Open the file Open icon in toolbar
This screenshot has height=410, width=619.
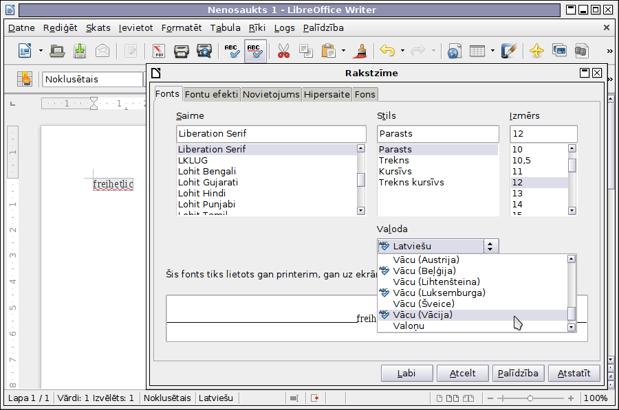pyautogui.click(x=57, y=51)
